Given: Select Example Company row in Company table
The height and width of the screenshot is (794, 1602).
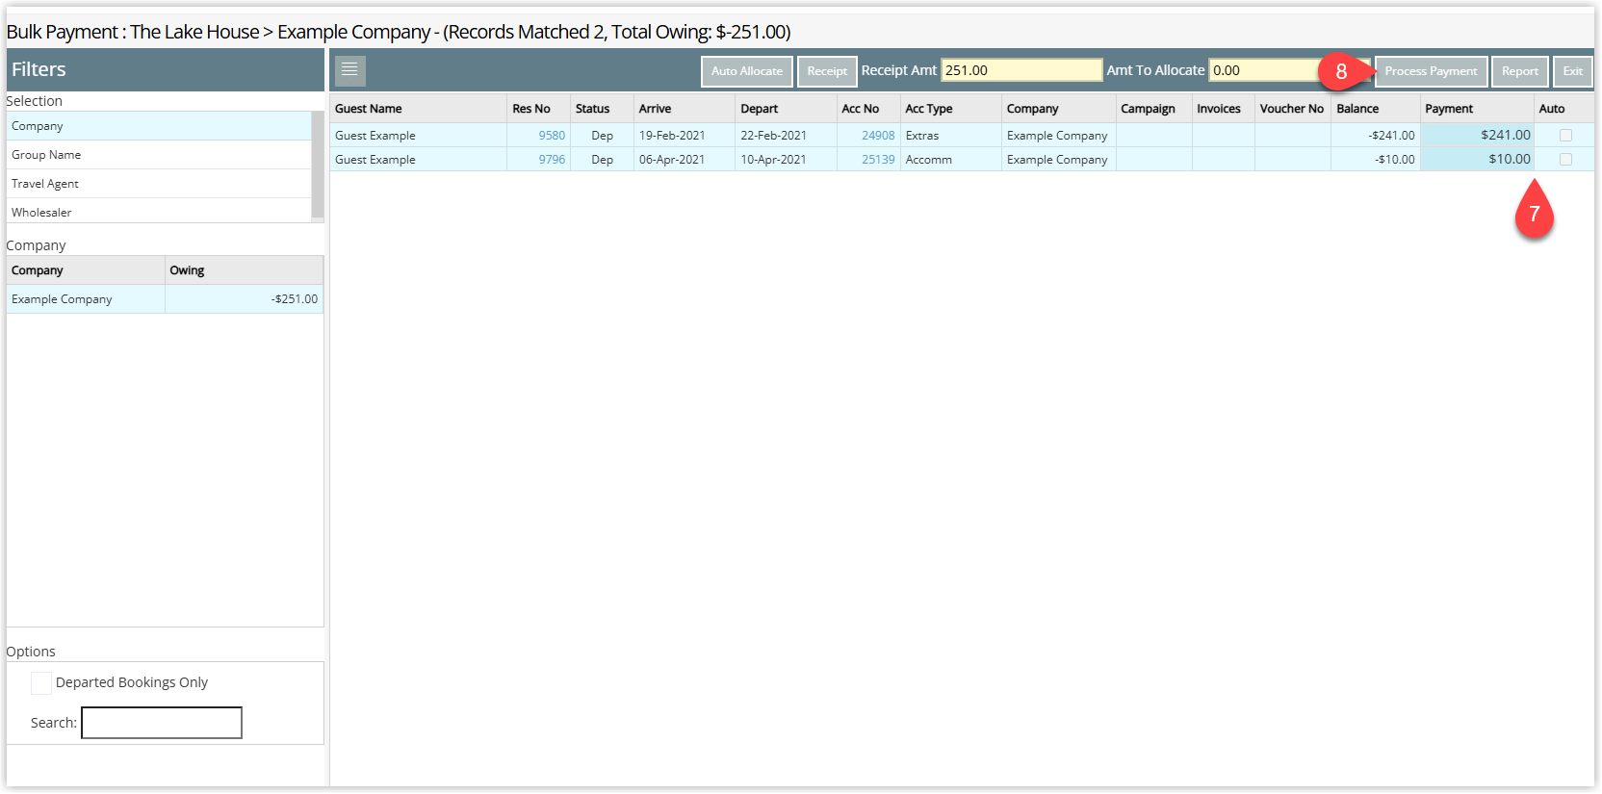Looking at the screenshot, I should click(x=165, y=299).
